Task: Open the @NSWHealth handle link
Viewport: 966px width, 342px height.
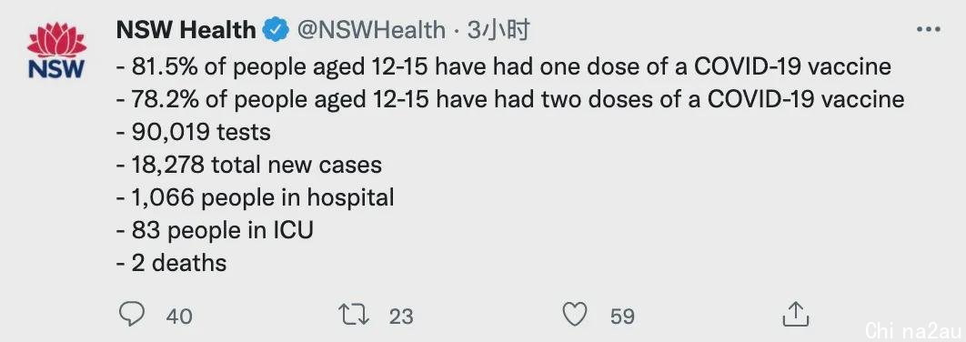Action: pyautogui.click(x=371, y=30)
